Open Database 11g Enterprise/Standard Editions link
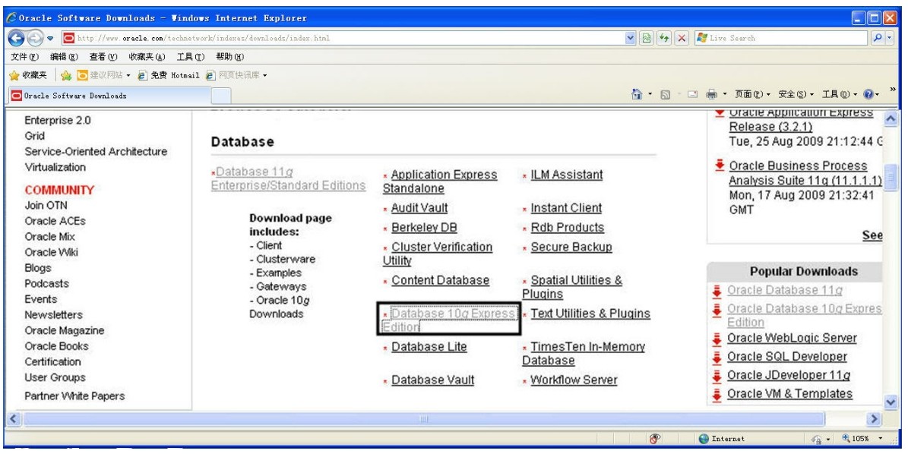908x454 pixels. coord(289,178)
